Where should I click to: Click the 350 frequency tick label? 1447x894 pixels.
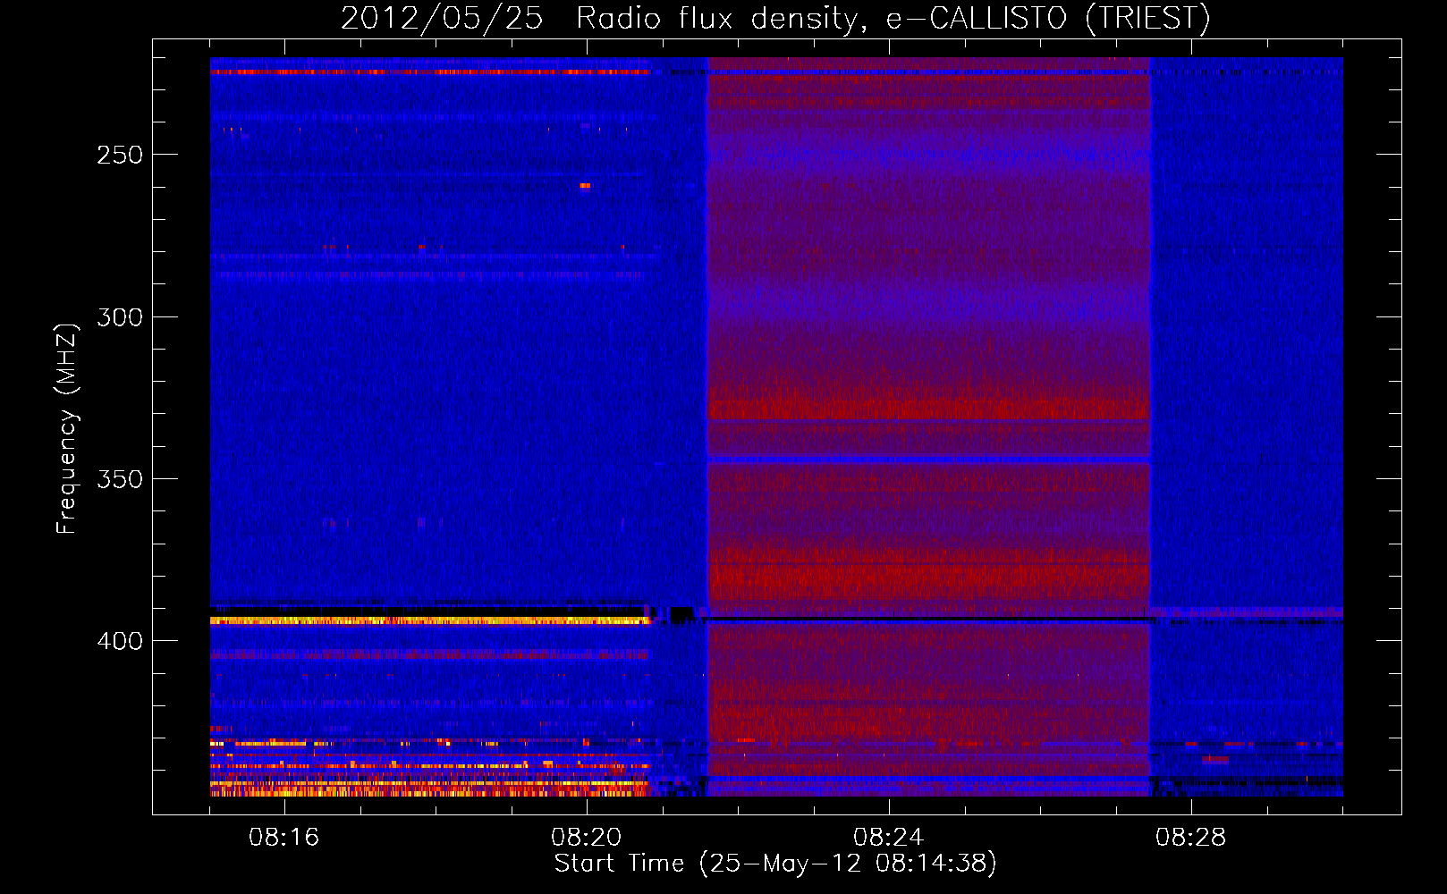click(x=120, y=479)
